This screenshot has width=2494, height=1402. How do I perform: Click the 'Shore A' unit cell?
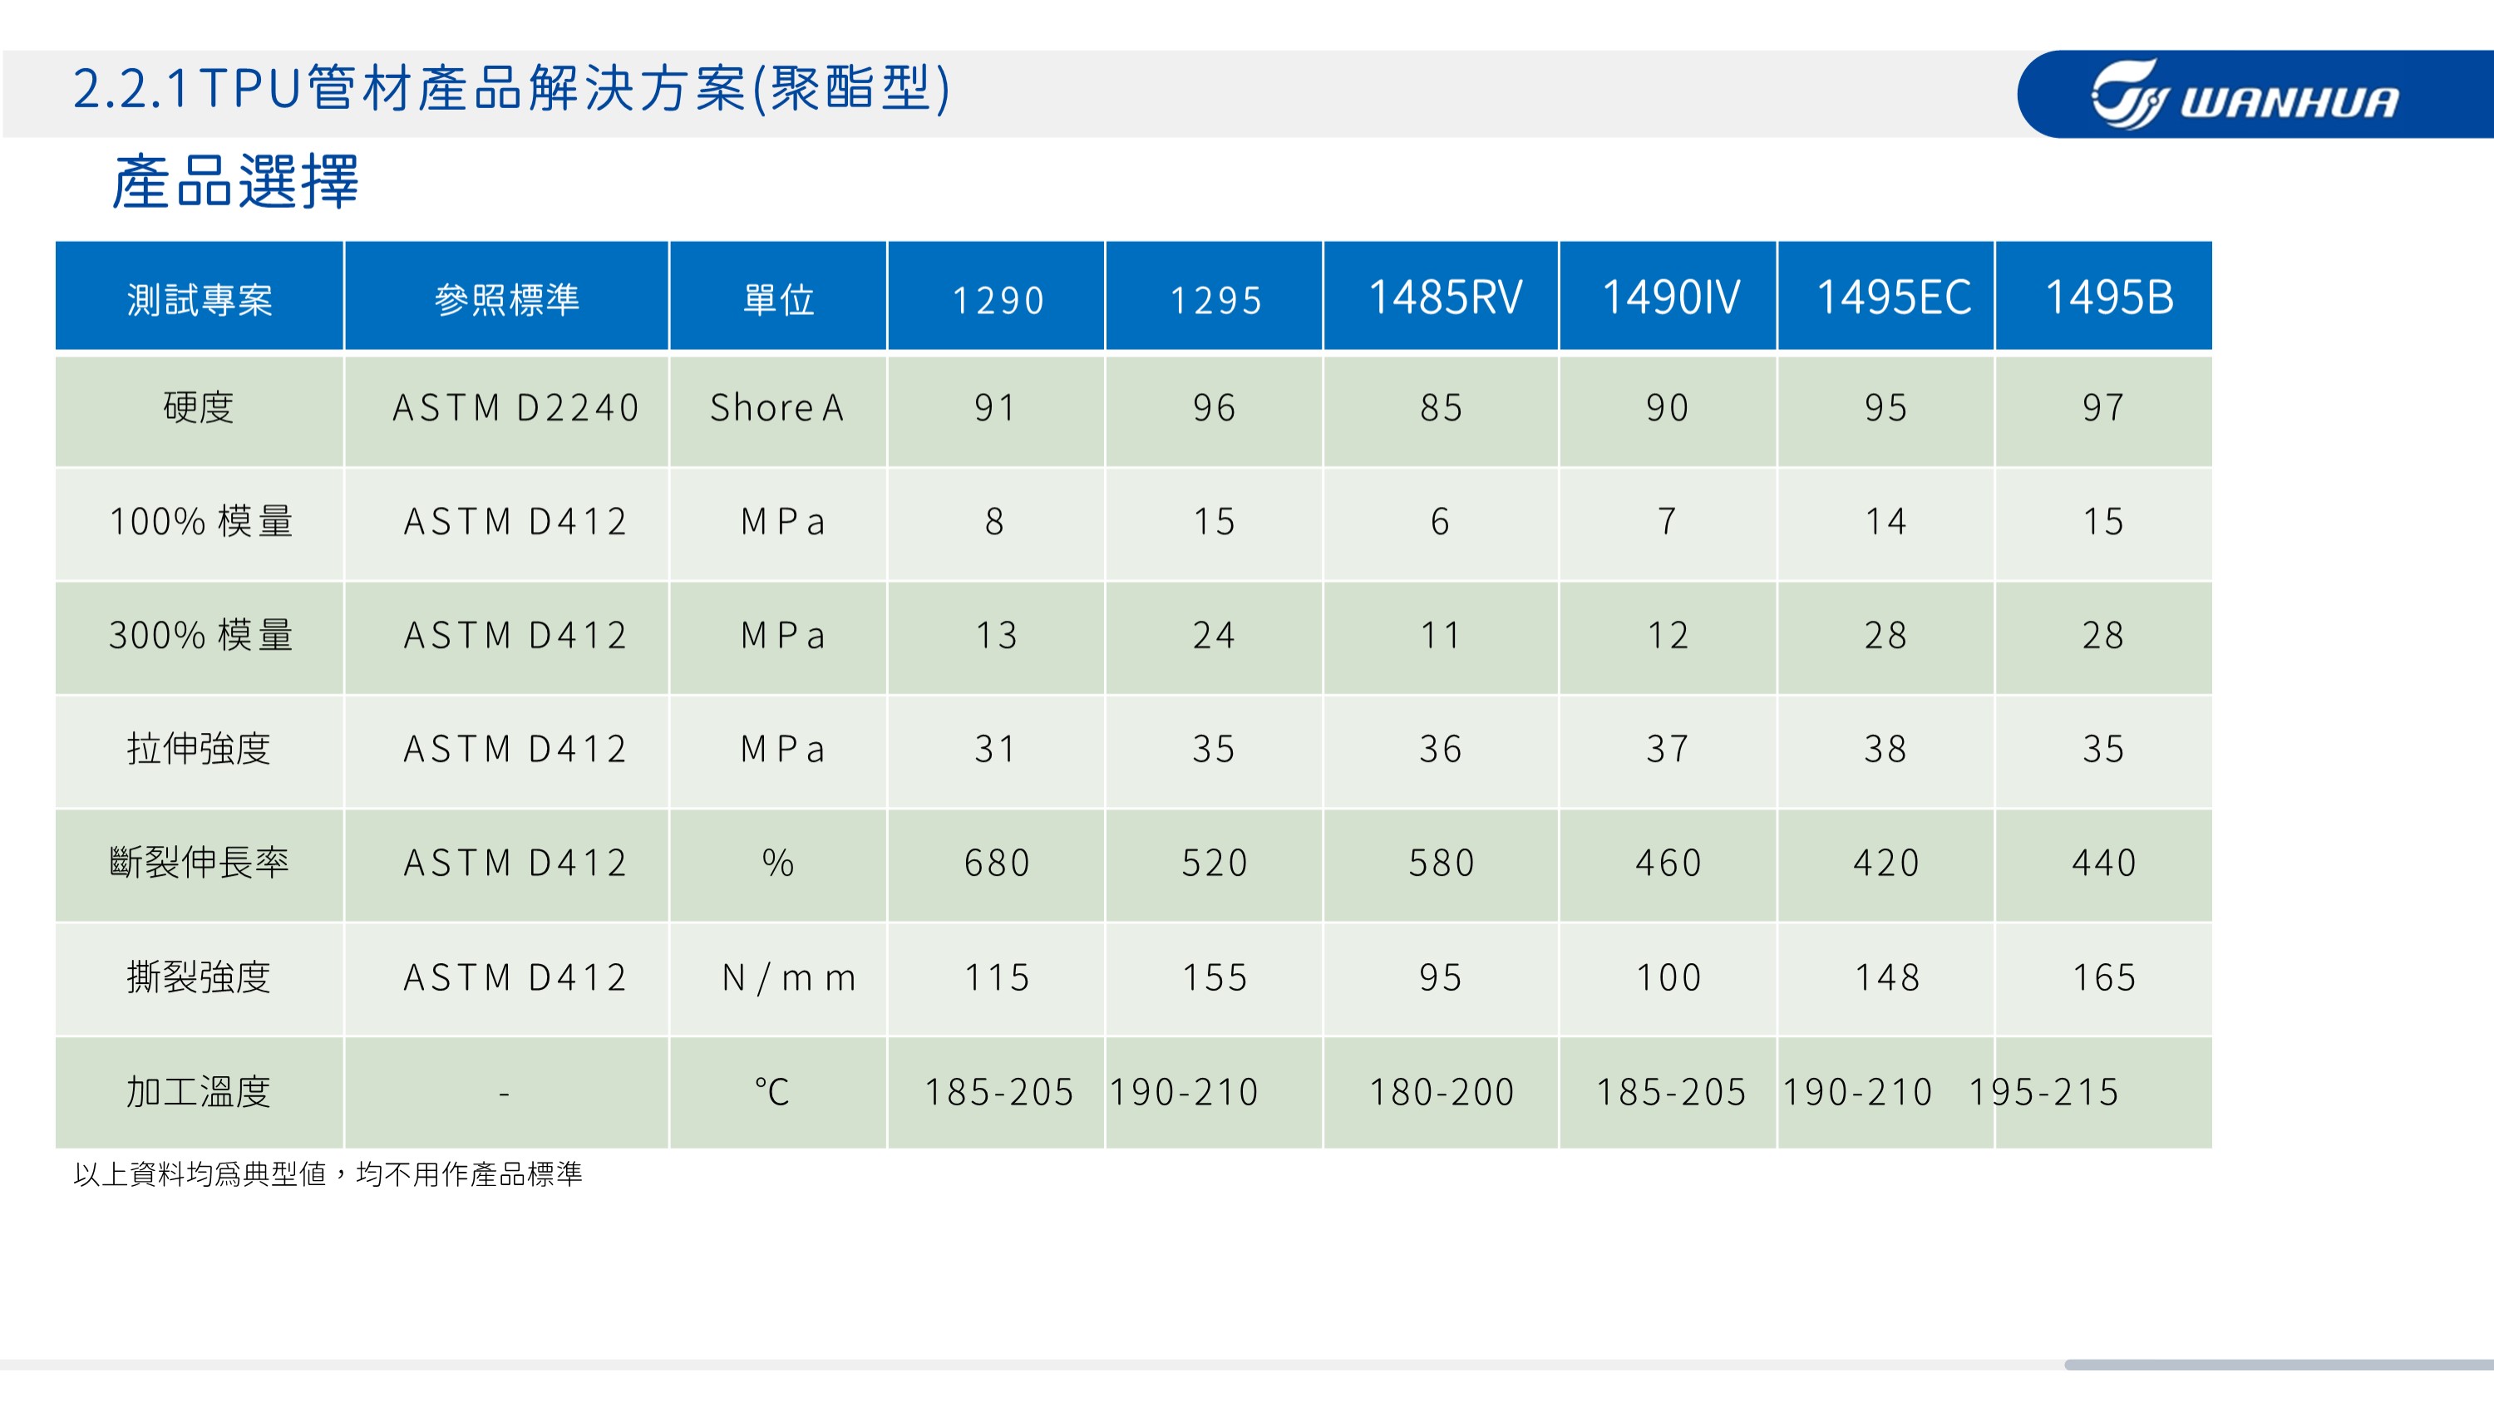click(x=777, y=407)
